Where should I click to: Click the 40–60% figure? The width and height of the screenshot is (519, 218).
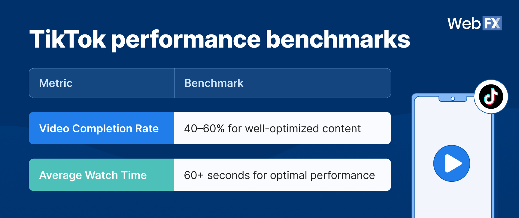click(x=204, y=128)
